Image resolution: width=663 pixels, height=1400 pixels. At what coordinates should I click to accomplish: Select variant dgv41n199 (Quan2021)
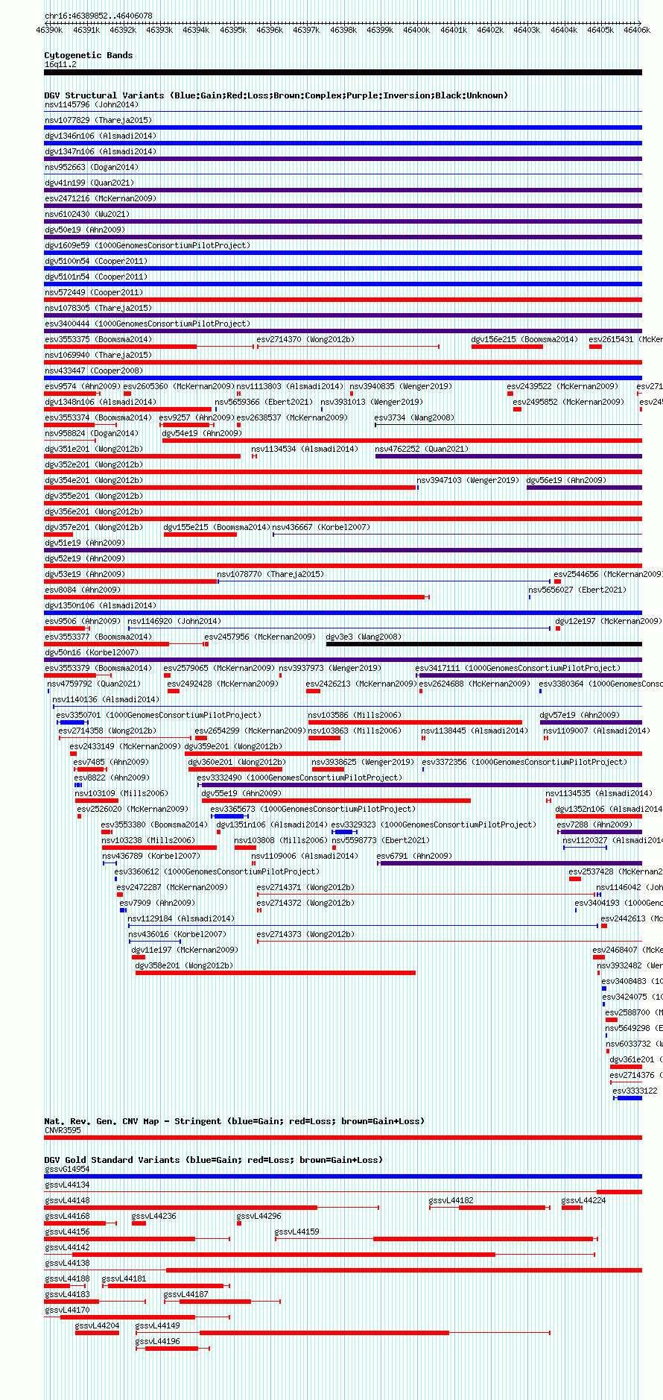pyautogui.click(x=89, y=183)
